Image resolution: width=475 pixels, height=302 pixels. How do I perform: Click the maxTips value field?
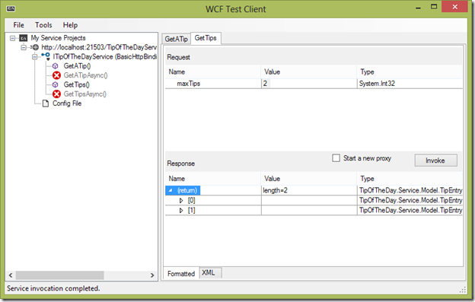coord(309,84)
